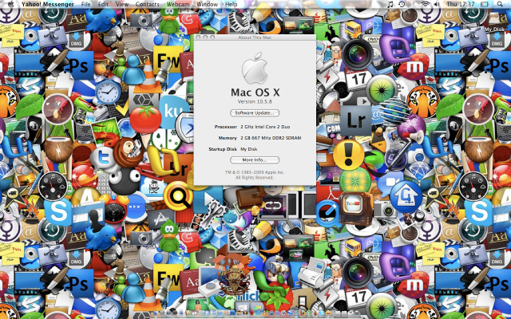
Task: Open Spotlight search magnifier icon
Action: [x=500, y=4]
